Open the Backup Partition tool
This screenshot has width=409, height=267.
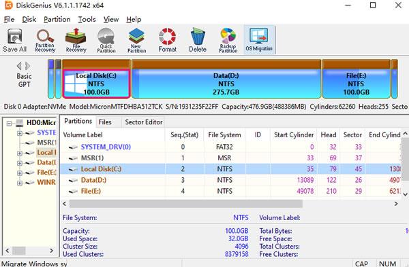[x=228, y=40]
